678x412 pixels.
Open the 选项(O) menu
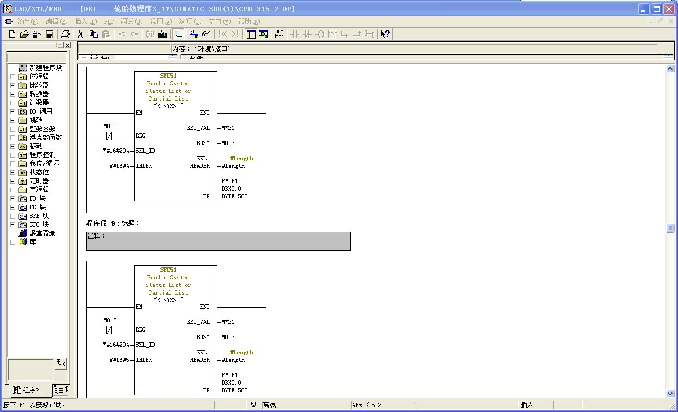[190, 22]
